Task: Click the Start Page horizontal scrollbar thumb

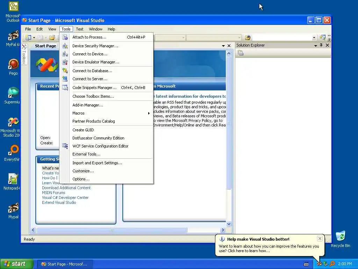Action: [x=112, y=230]
